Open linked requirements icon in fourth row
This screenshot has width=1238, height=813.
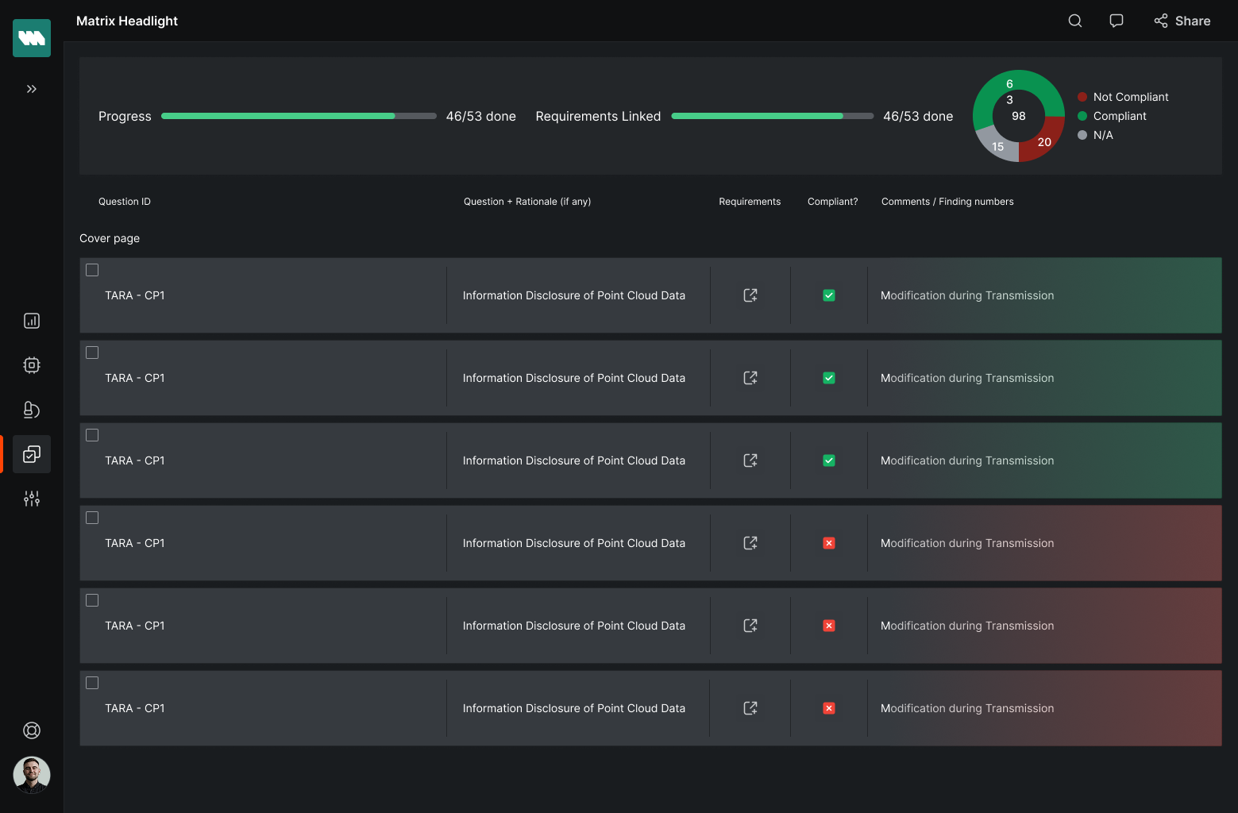[x=750, y=543]
